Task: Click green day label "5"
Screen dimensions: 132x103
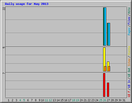Action: click(24, 100)
